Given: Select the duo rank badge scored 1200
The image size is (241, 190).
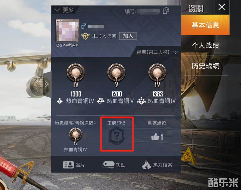Looking at the screenshot, I should (116, 75).
